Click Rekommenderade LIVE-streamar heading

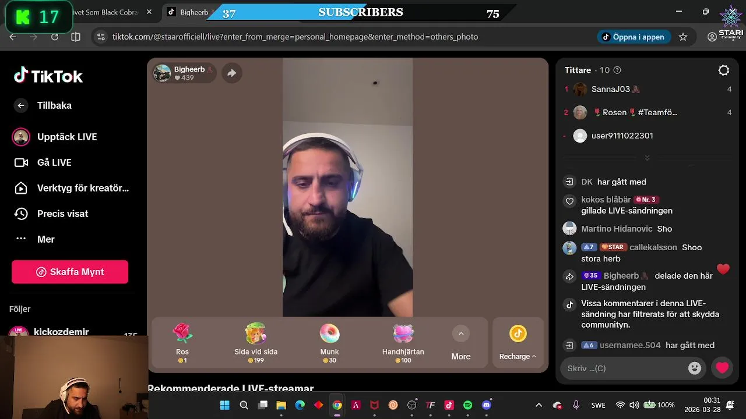coord(231,388)
